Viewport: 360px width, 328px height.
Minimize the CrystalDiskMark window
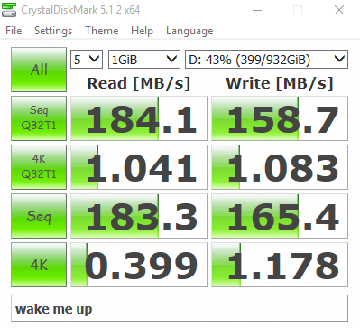tap(257, 10)
